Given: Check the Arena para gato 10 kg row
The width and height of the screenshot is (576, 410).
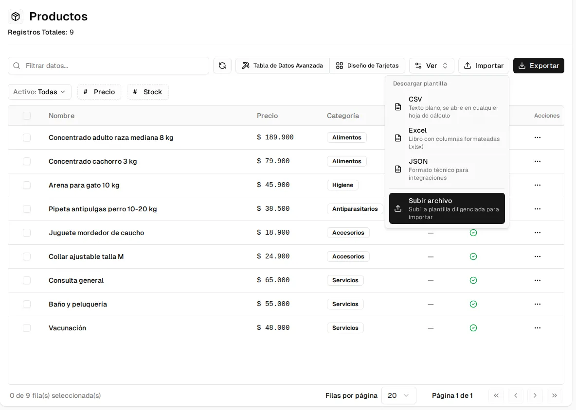Looking at the screenshot, I should click(x=27, y=185).
